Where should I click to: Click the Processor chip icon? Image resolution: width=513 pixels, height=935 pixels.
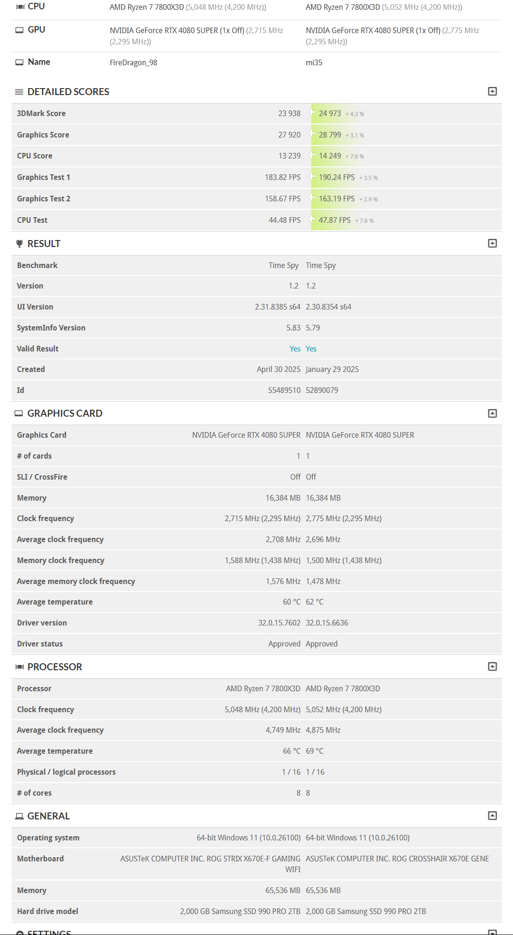(20, 667)
